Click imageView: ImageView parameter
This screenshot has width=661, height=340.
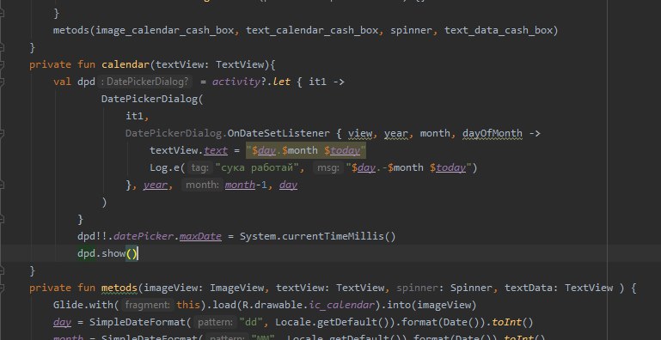(204, 288)
